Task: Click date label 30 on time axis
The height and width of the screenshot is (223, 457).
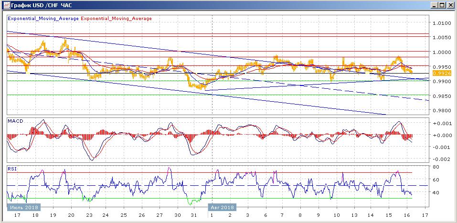Action: 178,215
